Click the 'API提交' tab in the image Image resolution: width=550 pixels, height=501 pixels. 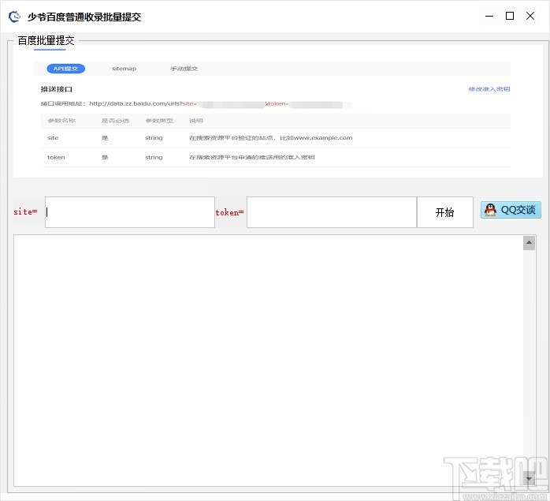66,69
